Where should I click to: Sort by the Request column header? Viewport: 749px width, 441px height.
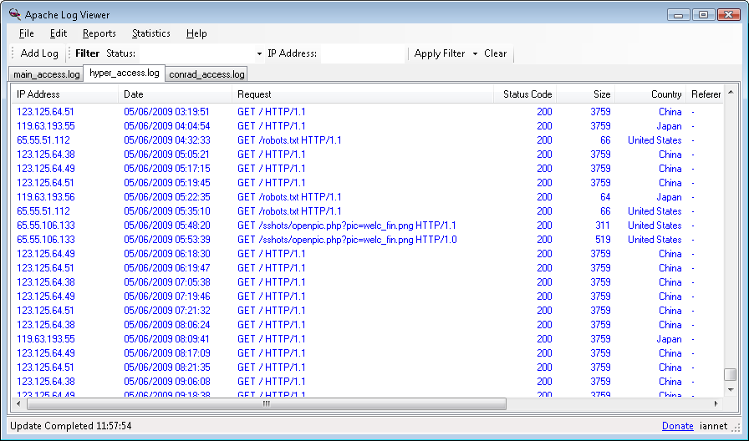pos(363,94)
